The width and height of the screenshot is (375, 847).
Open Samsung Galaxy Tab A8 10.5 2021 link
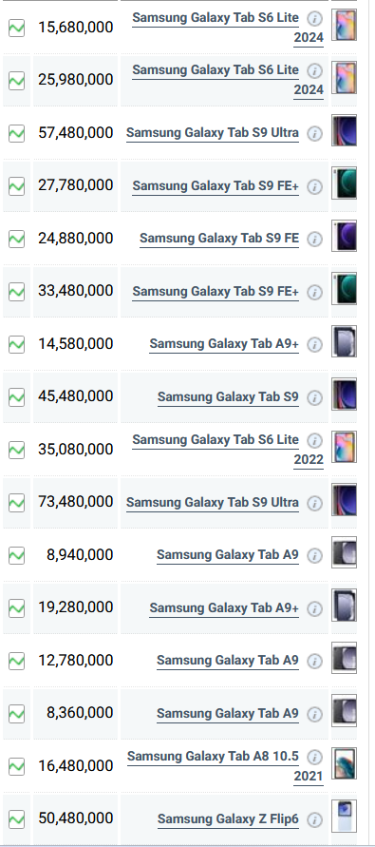(x=226, y=766)
